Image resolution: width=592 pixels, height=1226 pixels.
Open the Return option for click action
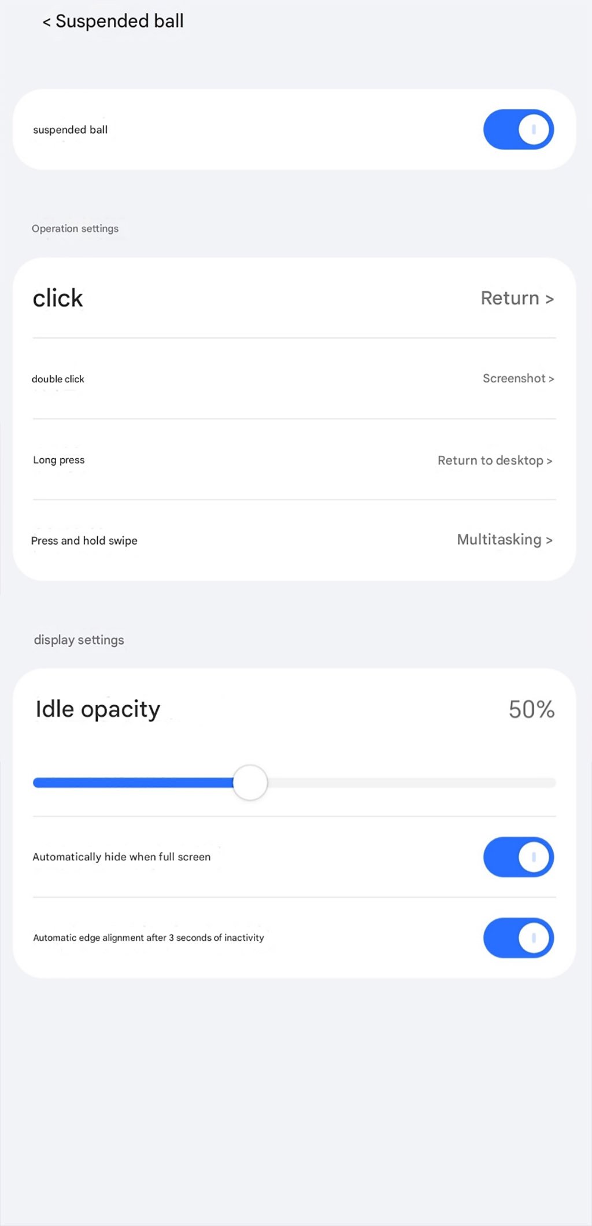tap(517, 299)
